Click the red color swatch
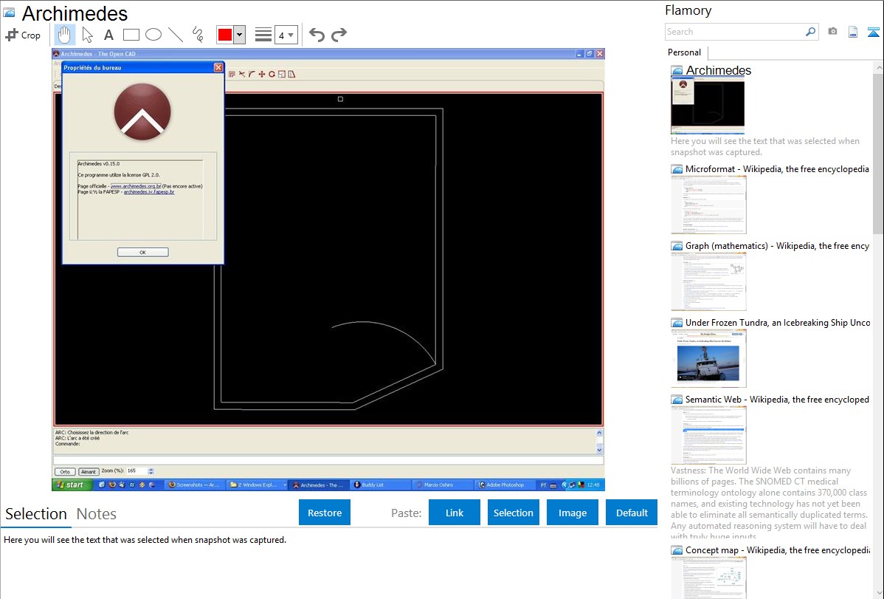Image resolution: width=884 pixels, height=599 pixels. point(225,35)
